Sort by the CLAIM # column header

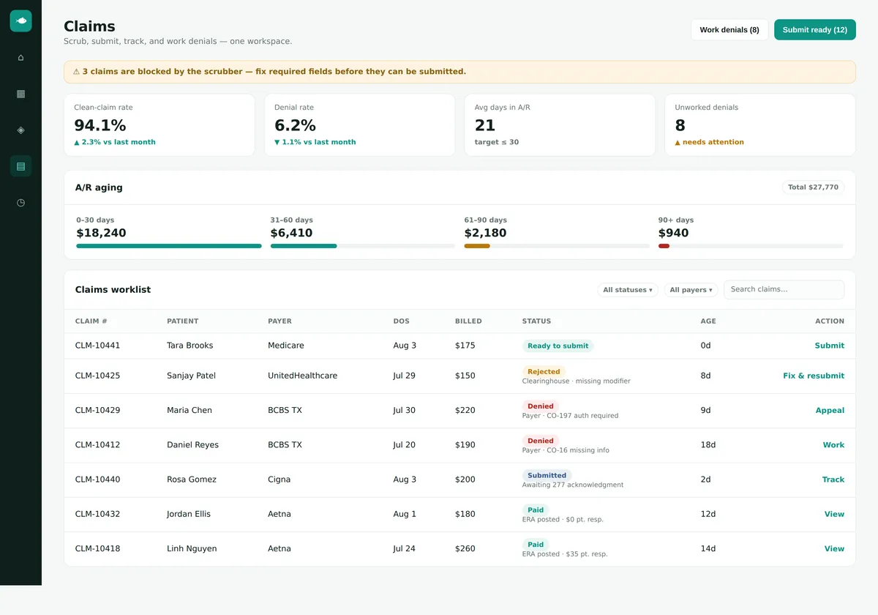(x=91, y=321)
